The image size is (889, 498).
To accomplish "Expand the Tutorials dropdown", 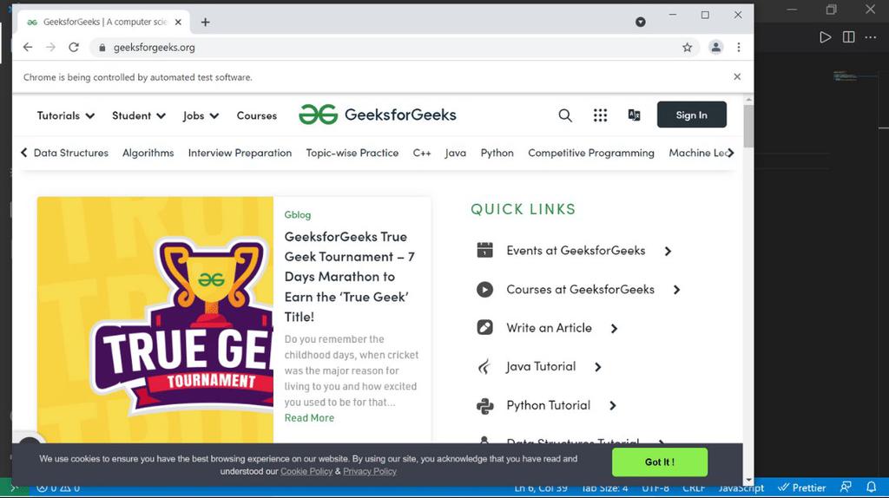I will click(66, 115).
